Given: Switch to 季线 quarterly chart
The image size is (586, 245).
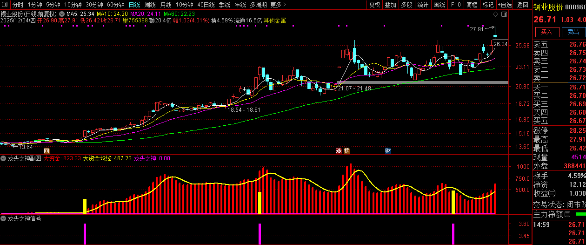Looking at the screenshot, I should coord(225,5).
